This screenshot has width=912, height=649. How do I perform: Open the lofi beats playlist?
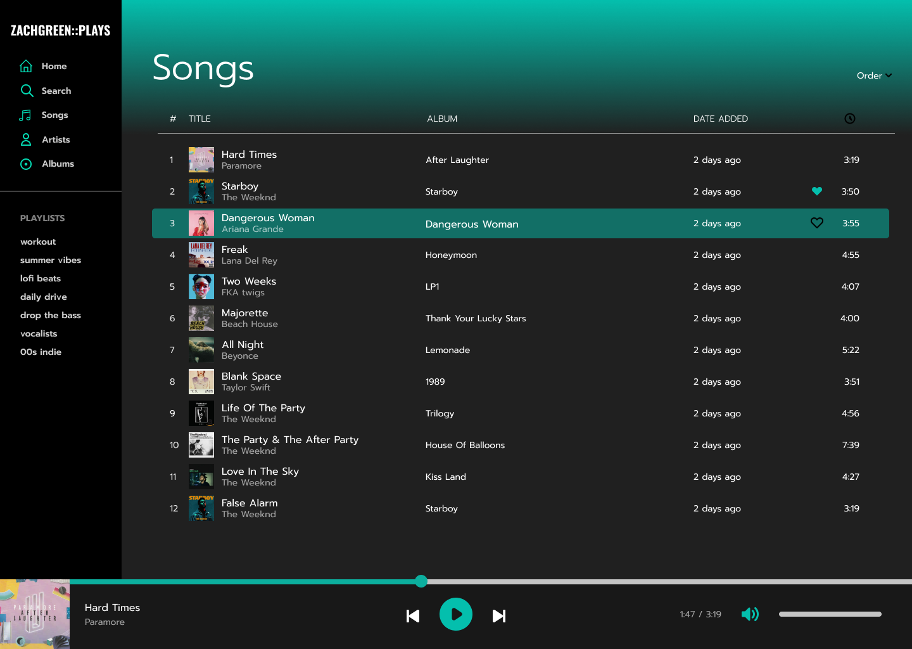(x=41, y=278)
